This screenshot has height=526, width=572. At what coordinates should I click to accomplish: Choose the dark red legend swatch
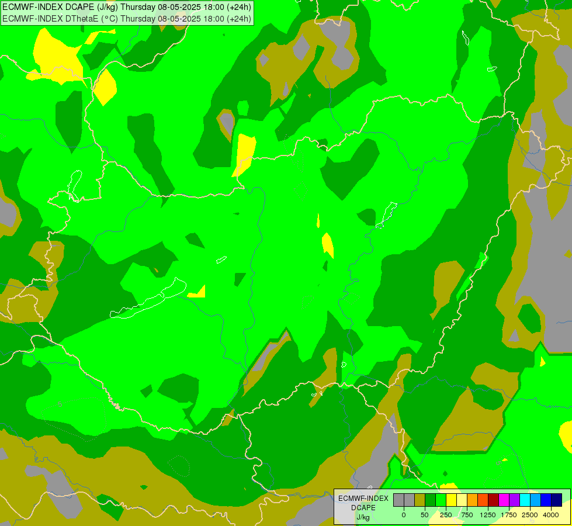(x=494, y=500)
